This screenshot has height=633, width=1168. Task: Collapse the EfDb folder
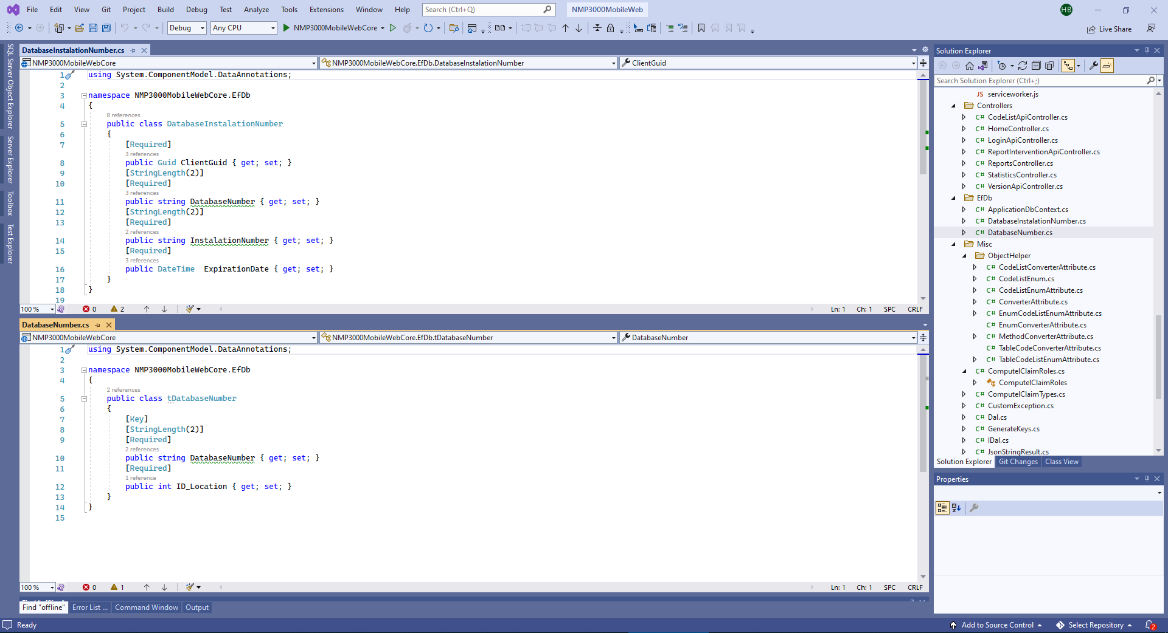(x=953, y=198)
